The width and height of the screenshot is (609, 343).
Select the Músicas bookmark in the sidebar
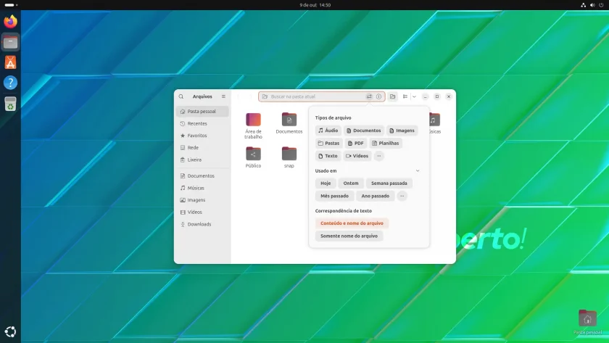(202, 188)
